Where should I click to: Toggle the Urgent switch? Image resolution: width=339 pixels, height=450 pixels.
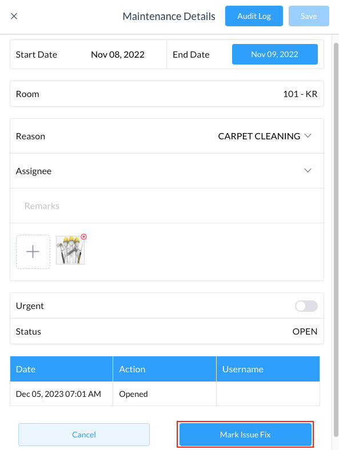coord(306,306)
